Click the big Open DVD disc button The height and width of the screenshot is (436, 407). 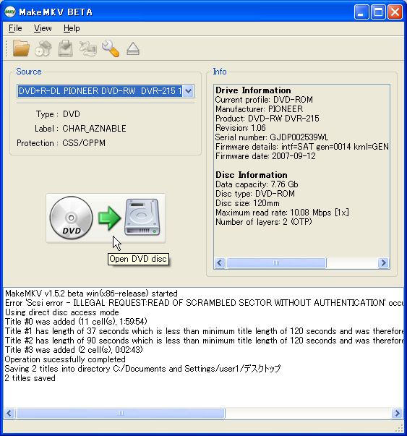106,218
